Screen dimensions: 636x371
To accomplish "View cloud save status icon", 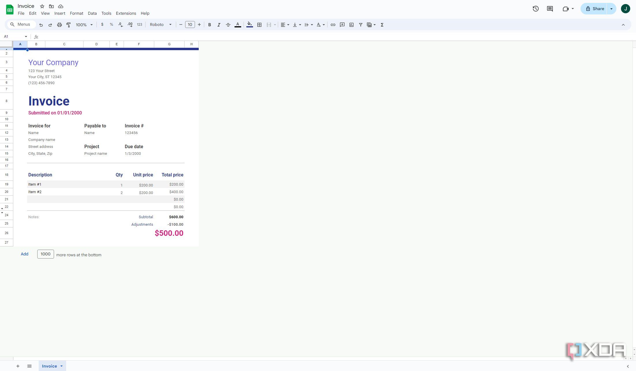I will 61,6.
